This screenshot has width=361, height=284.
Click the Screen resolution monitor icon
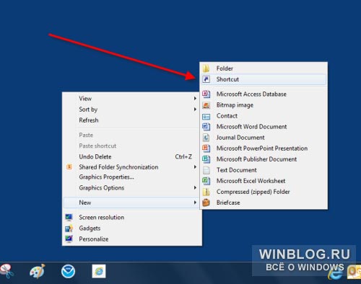[69, 217]
